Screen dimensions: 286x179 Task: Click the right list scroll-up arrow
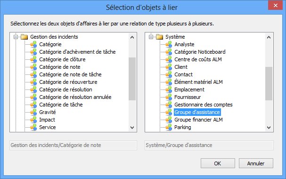pos(269,37)
